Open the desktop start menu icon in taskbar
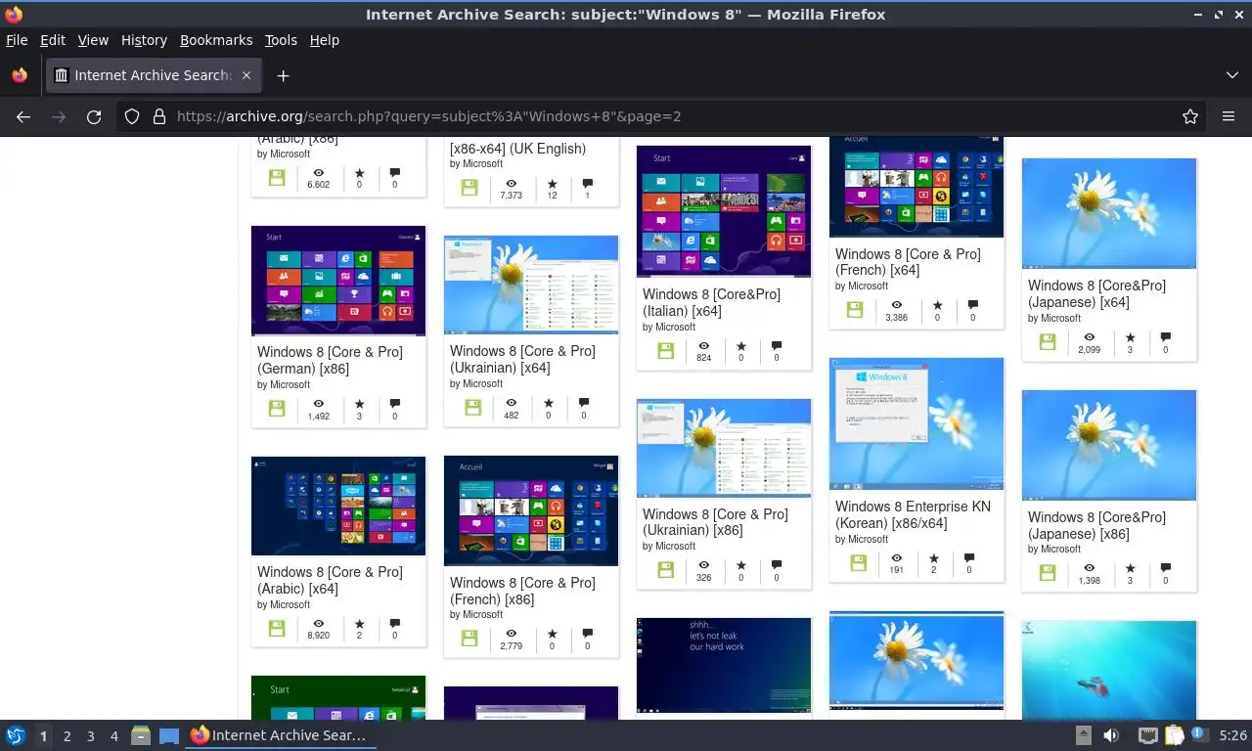Image resolution: width=1252 pixels, height=751 pixels. (x=16, y=735)
